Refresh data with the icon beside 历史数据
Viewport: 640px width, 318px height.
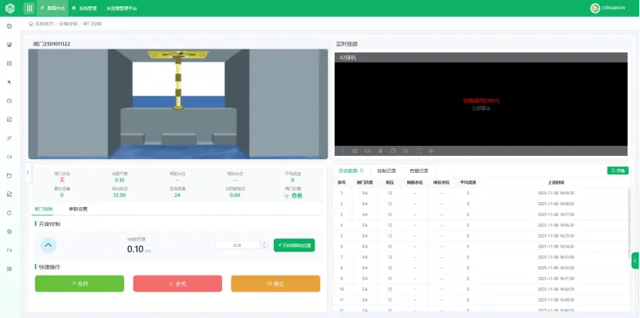click(x=361, y=171)
